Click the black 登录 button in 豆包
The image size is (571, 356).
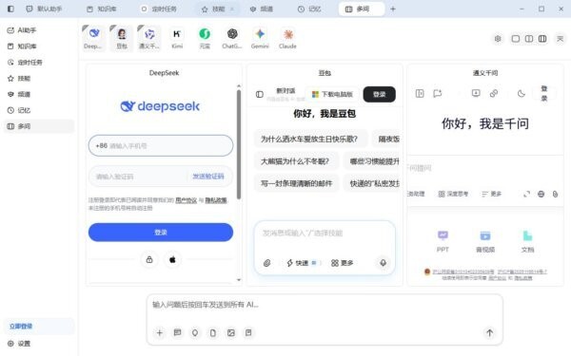pos(379,94)
